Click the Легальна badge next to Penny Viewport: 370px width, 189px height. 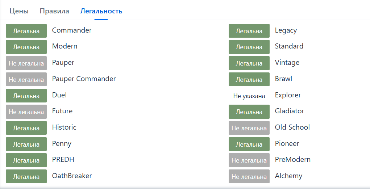tap(26, 144)
